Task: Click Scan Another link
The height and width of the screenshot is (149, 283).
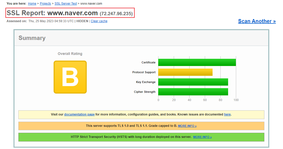Action: tap(257, 21)
